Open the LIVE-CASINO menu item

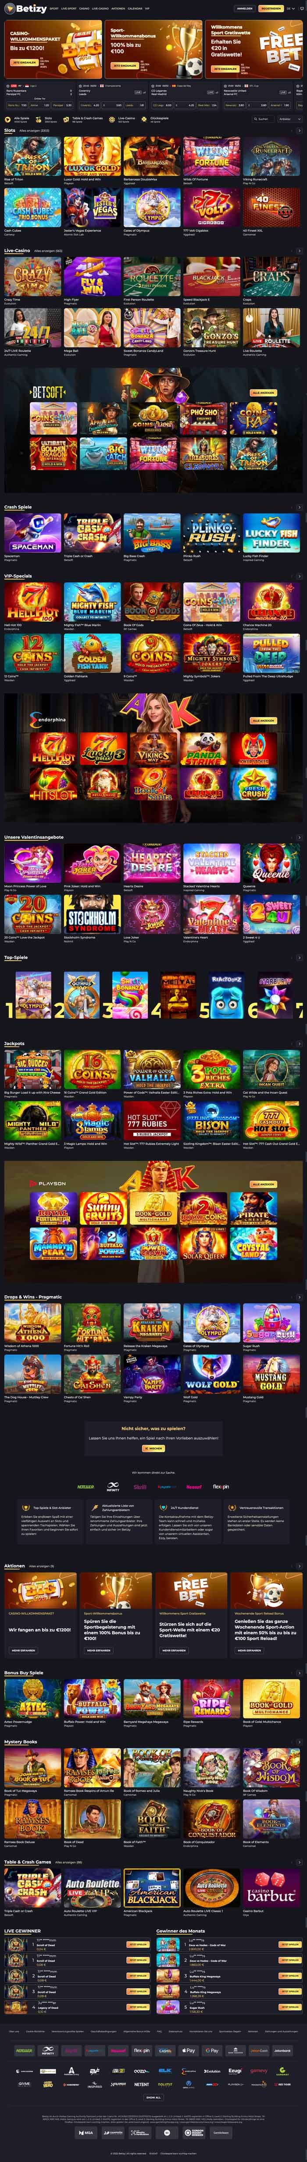click(100, 8)
